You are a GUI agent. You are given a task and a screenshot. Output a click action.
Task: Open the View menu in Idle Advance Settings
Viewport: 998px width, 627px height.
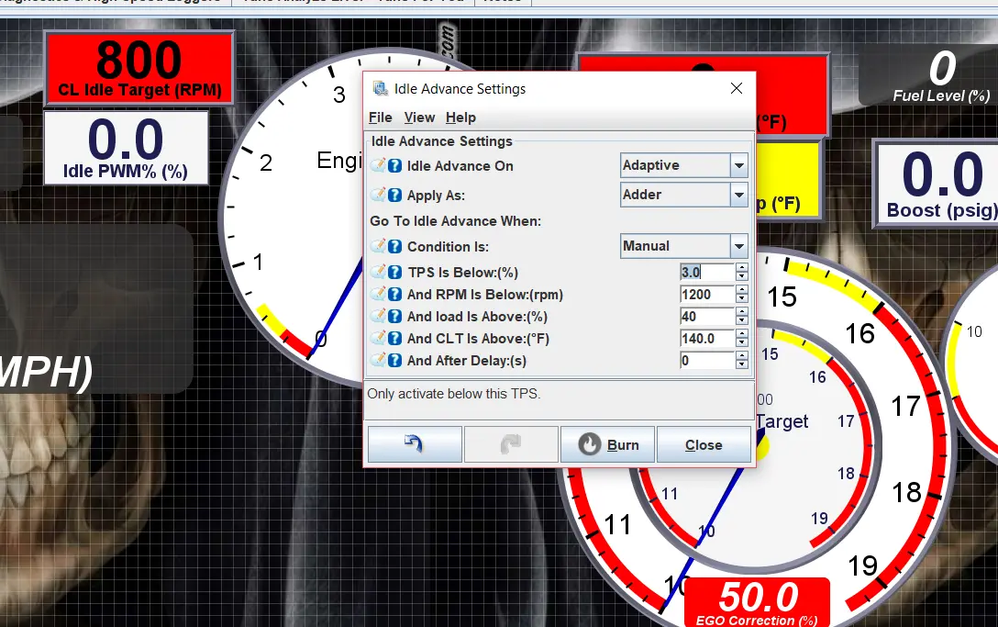point(419,118)
